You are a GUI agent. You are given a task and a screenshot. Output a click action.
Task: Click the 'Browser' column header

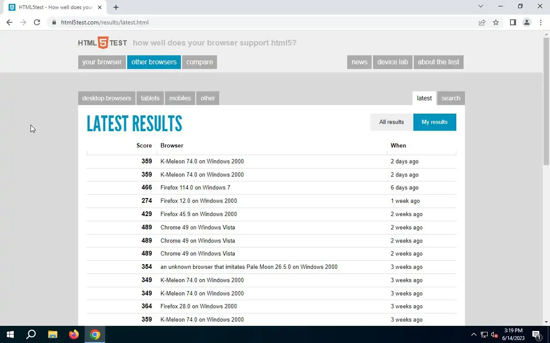pos(172,145)
